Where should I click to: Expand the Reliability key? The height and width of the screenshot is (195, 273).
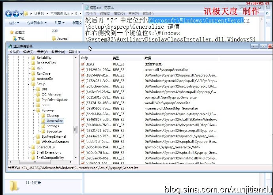click(x=28, y=58)
